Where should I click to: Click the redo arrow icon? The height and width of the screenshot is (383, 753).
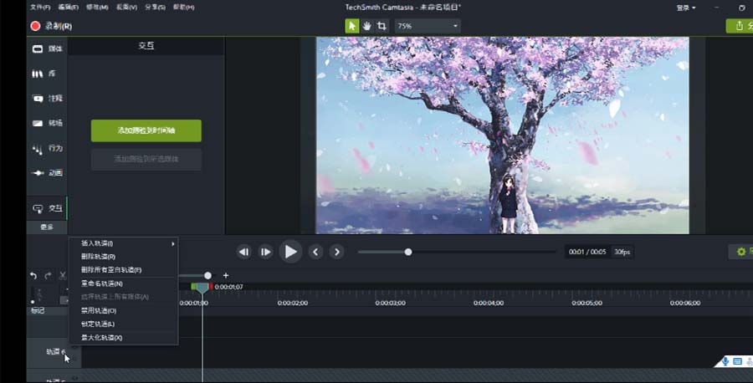(48, 275)
